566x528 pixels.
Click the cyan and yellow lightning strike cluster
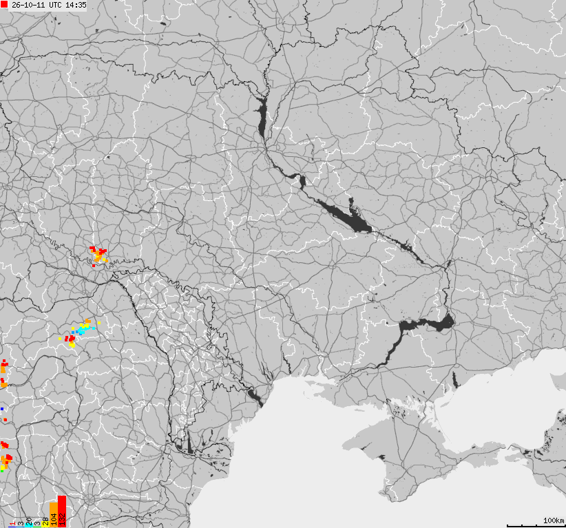(x=83, y=328)
